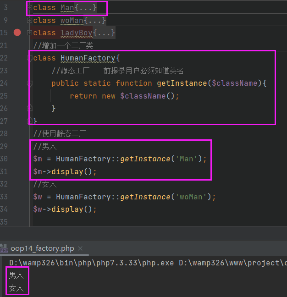Click getInstance call on line 33
Viewport: 287px width, 297px height.
tap(145, 197)
